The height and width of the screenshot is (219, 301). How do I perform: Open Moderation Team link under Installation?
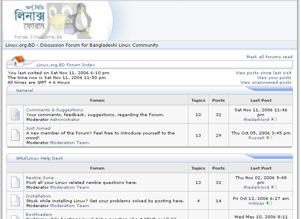point(70,205)
